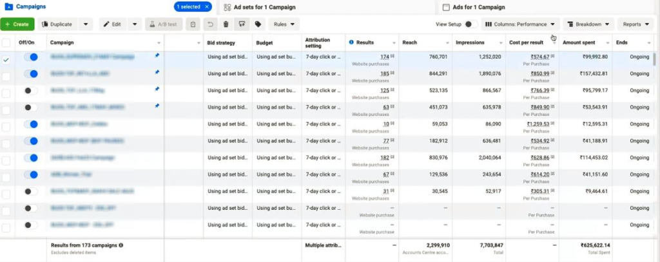The width and height of the screenshot is (660, 262).
Task: Click the green Create button
Action: point(17,24)
